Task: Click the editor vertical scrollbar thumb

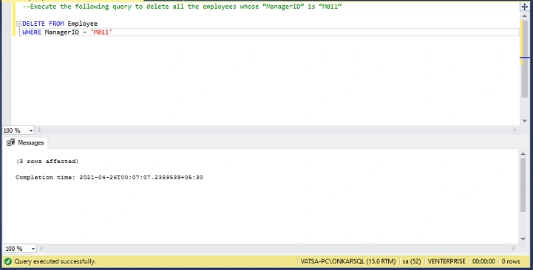Action: 525,59
